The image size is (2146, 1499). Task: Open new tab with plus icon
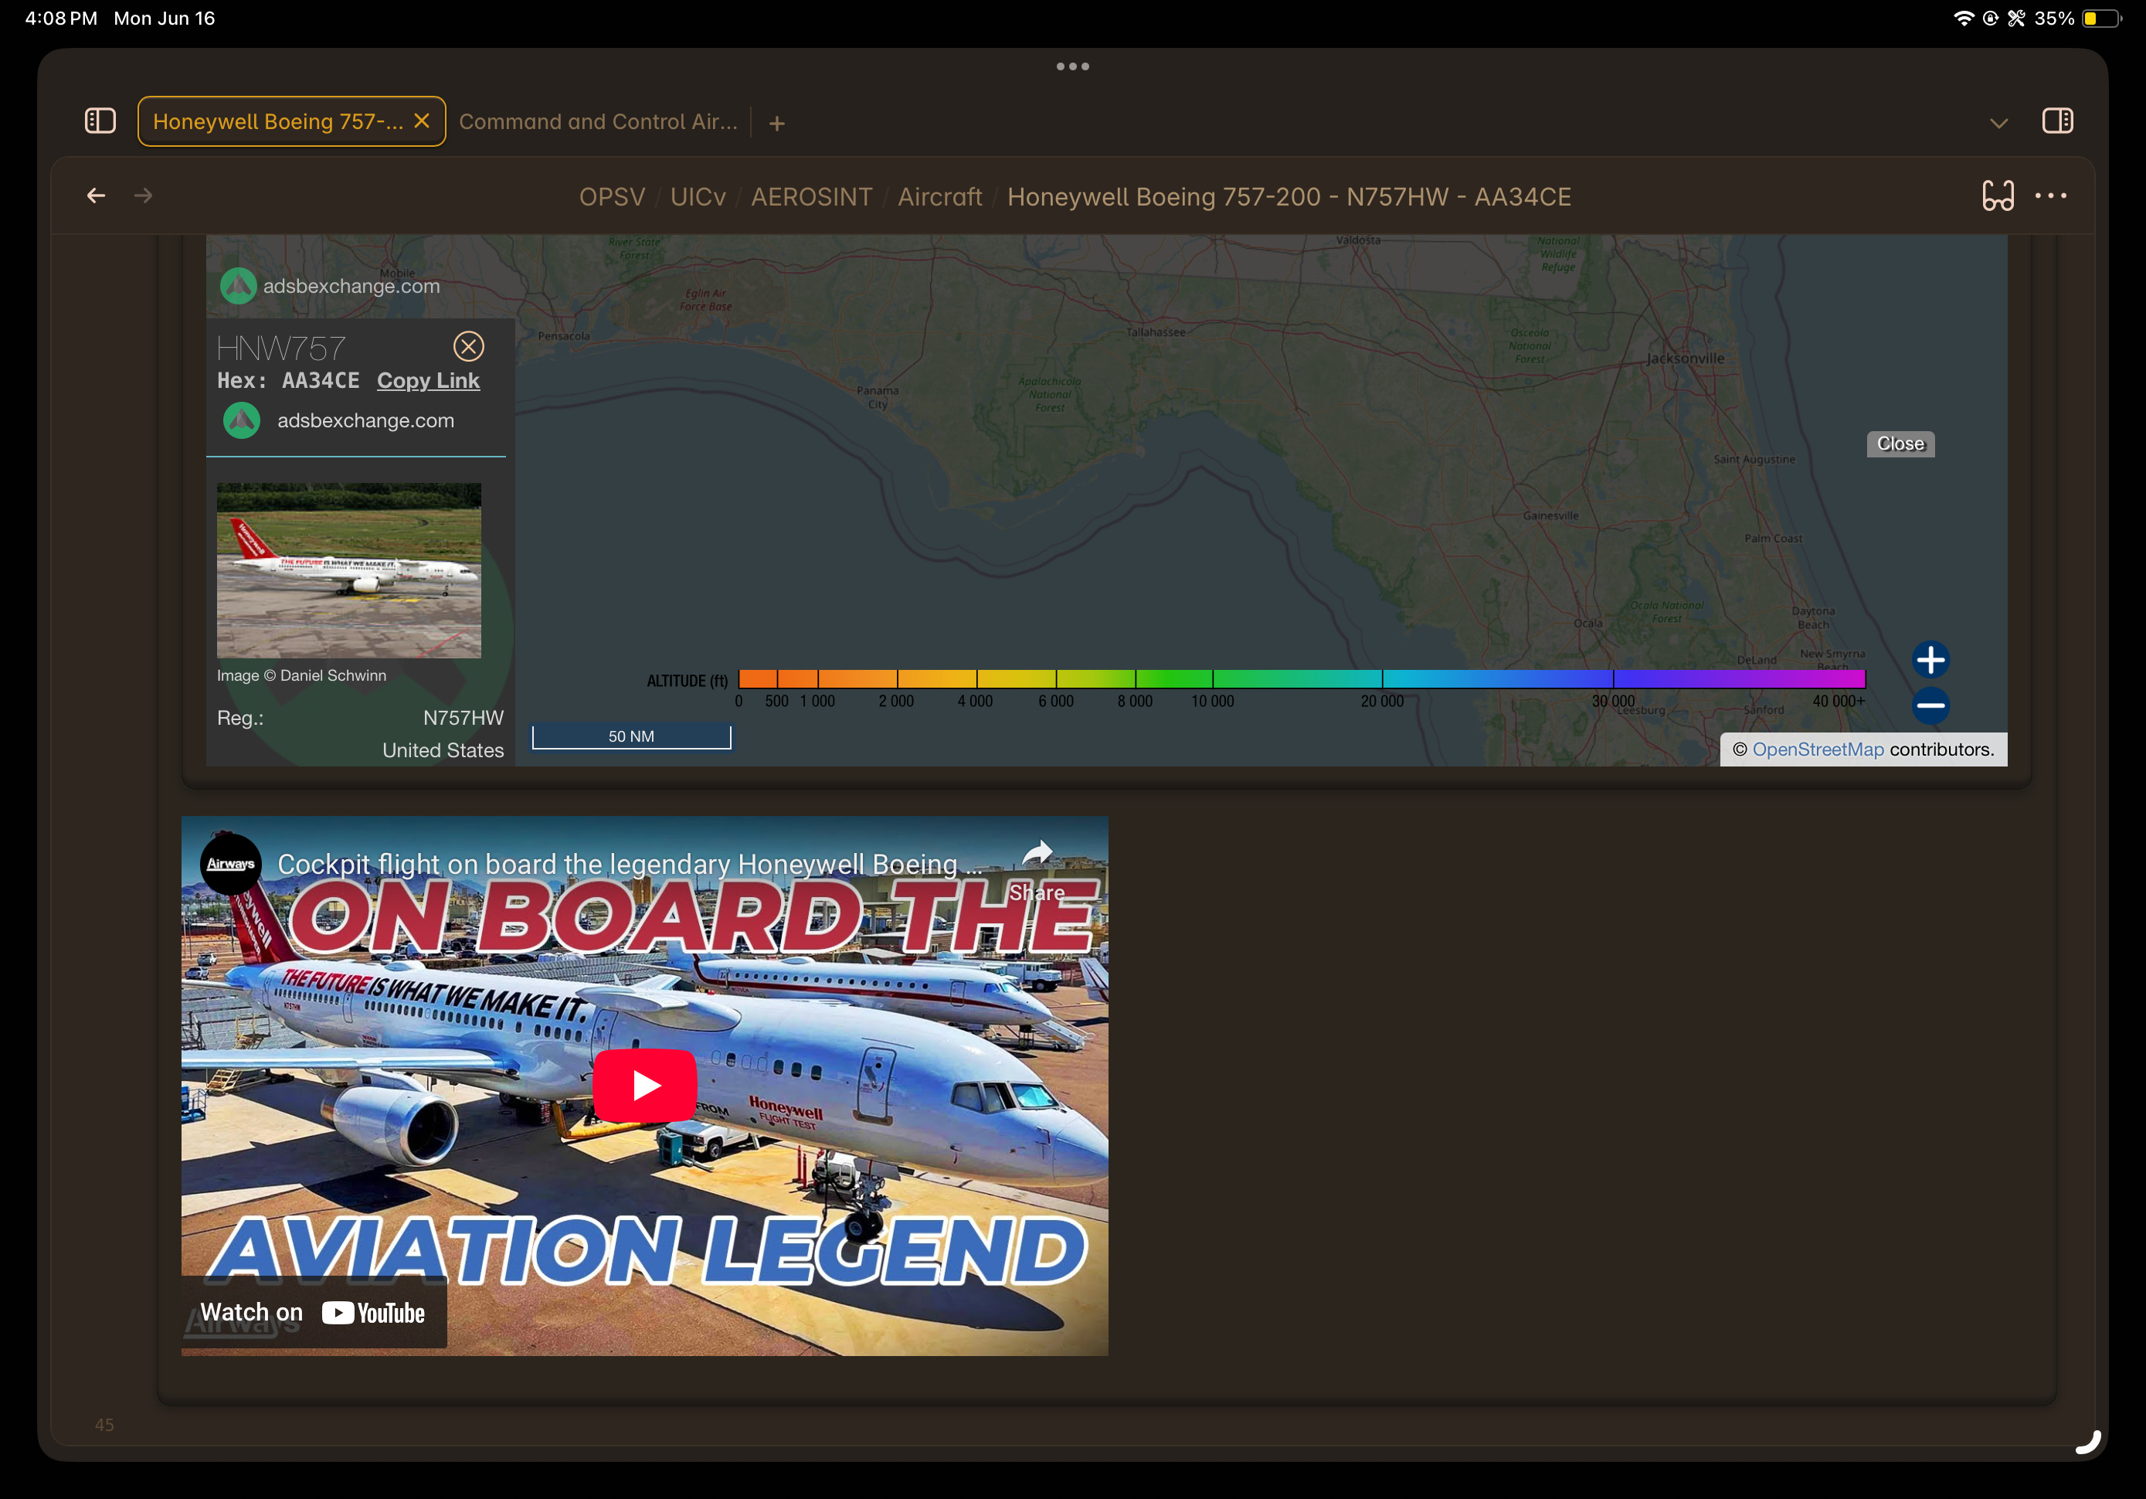pos(776,124)
